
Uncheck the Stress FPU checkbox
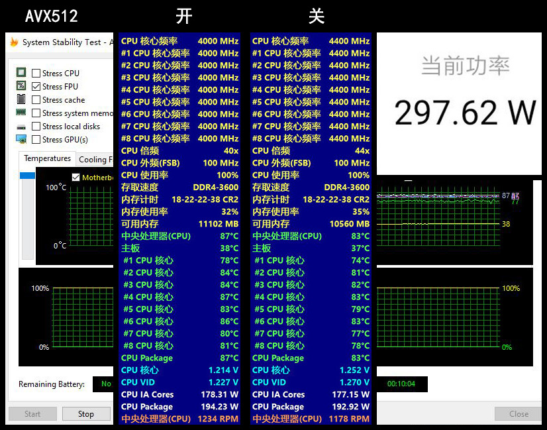[36, 87]
